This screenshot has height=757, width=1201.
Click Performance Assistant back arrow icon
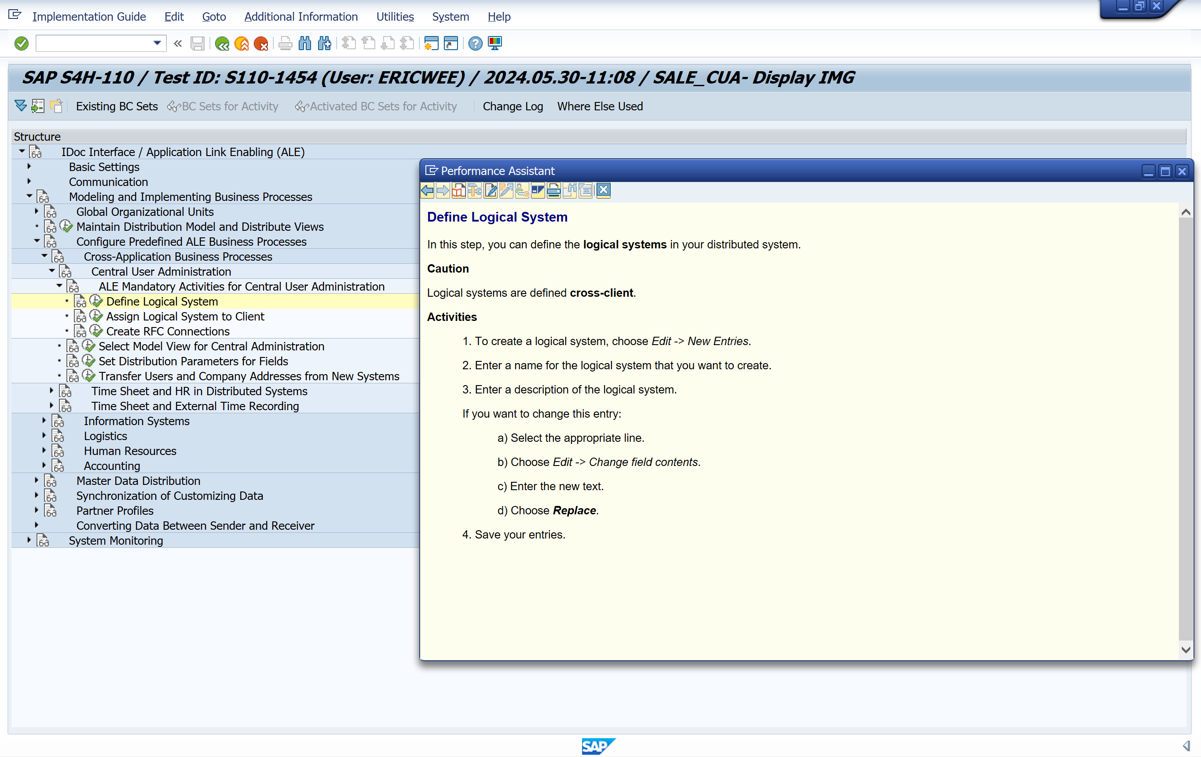428,190
